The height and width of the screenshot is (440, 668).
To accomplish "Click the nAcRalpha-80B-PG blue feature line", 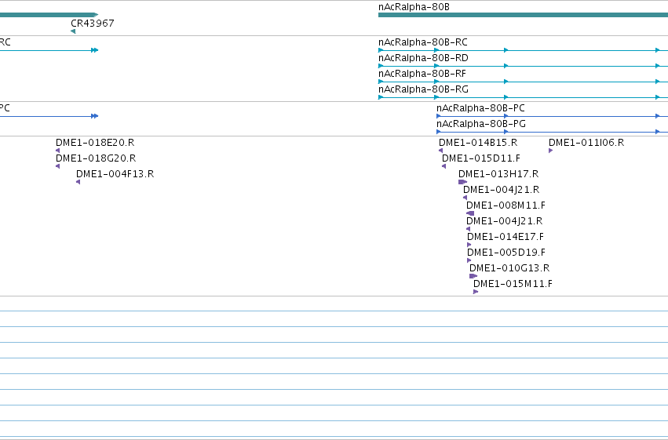I will [x=552, y=132].
